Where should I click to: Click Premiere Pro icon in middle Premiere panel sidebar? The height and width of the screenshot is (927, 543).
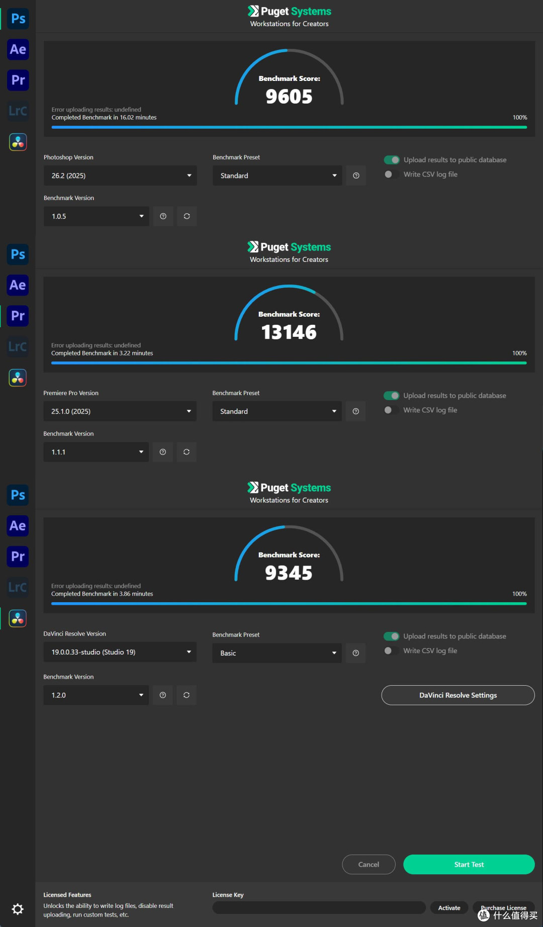pos(18,316)
